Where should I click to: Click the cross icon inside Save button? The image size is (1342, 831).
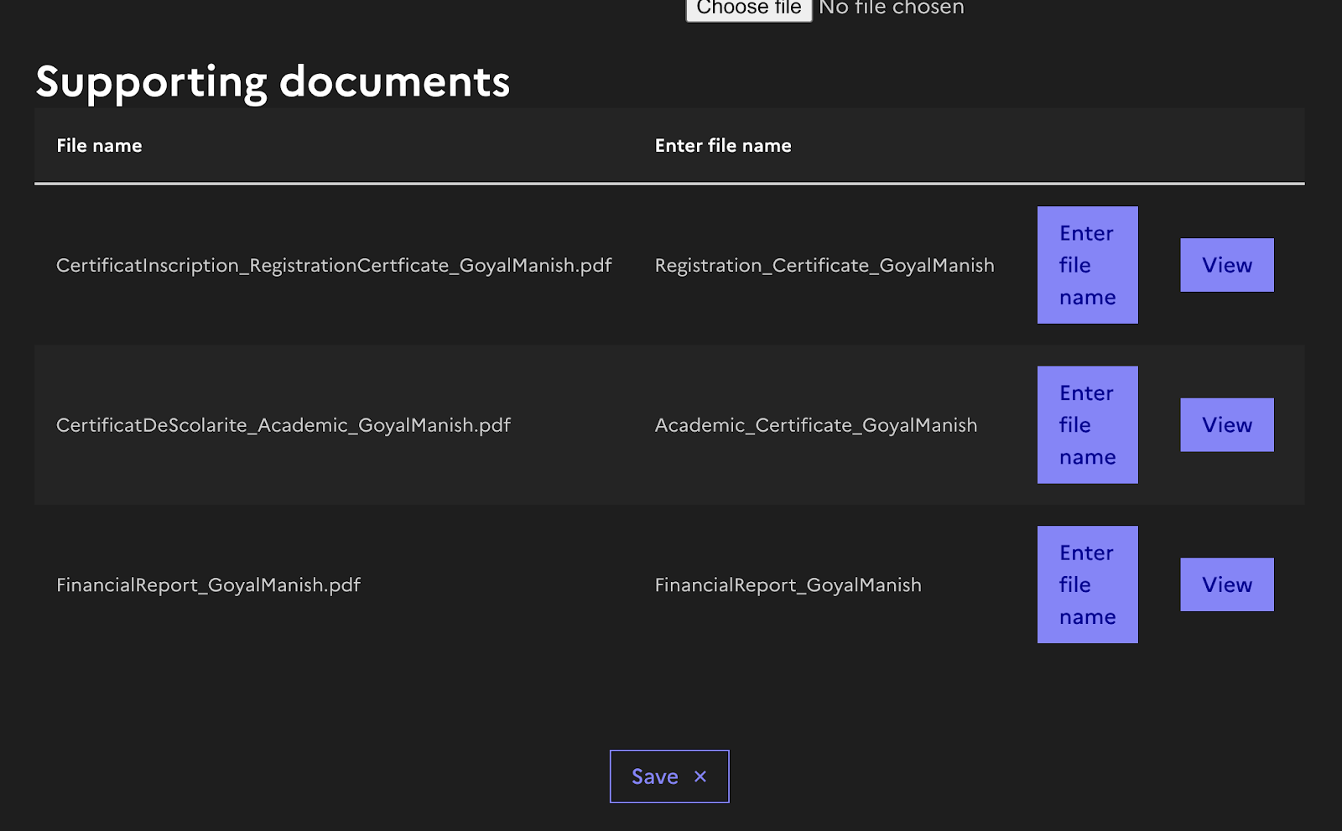(700, 776)
